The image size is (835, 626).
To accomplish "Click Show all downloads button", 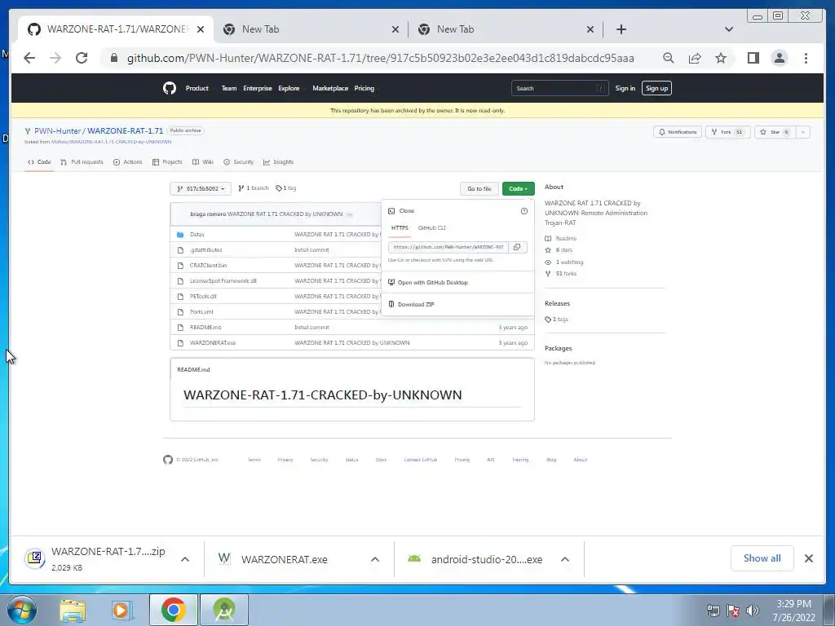I will click(x=762, y=558).
